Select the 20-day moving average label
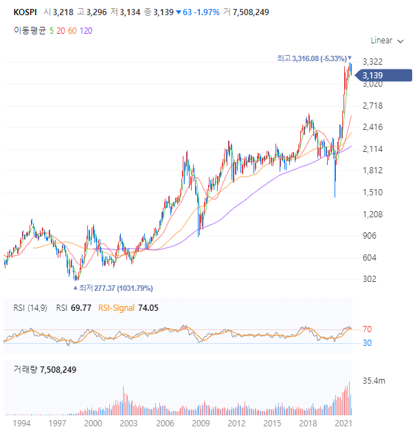This screenshot has height=438, width=417. [x=61, y=31]
